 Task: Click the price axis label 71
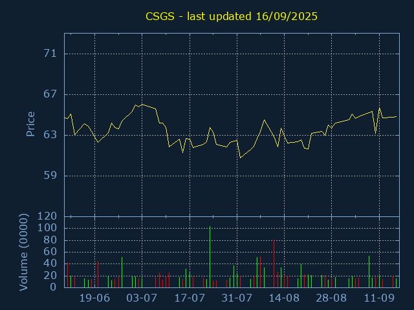[x=50, y=54]
